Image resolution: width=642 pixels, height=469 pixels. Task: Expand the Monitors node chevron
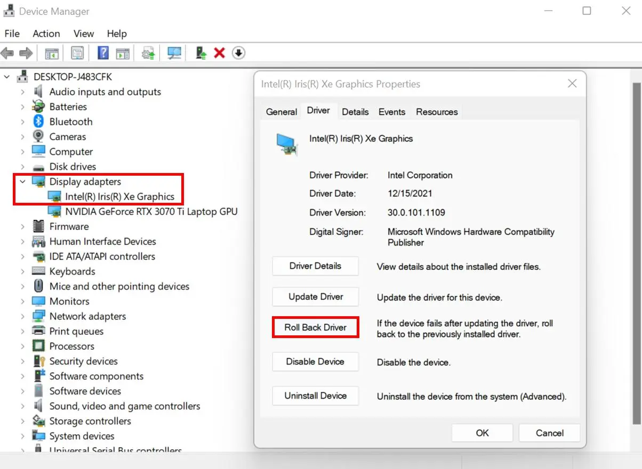[x=22, y=301]
